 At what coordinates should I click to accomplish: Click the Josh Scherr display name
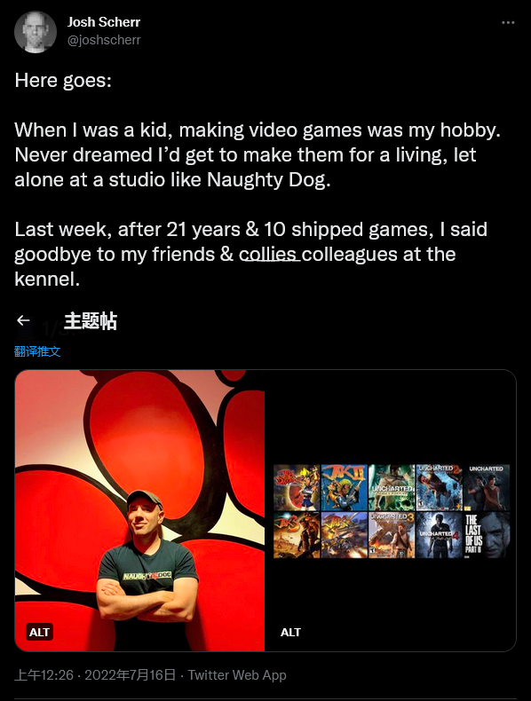click(104, 22)
